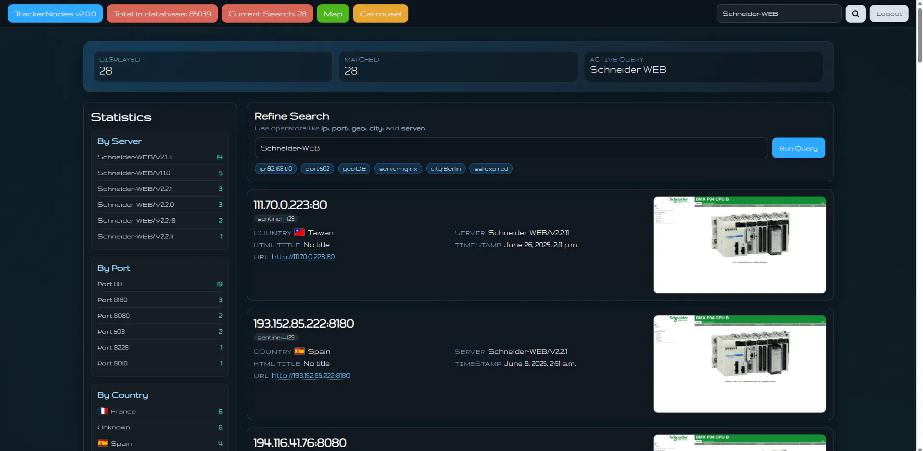Image resolution: width=923 pixels, height=451 pixels.
Task: Open the 194.116.41.76:8080 result heading
Action: [x=300, y=443]
